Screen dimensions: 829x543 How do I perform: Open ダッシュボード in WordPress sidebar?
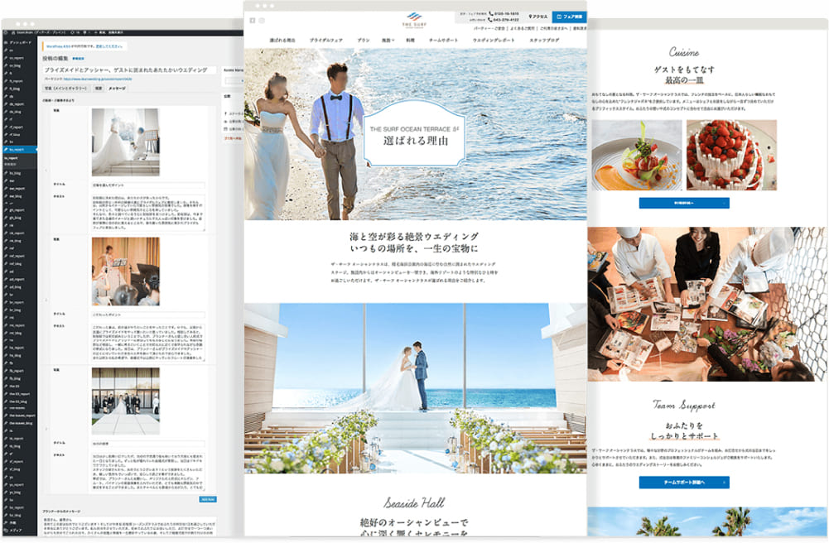point(18,42)
